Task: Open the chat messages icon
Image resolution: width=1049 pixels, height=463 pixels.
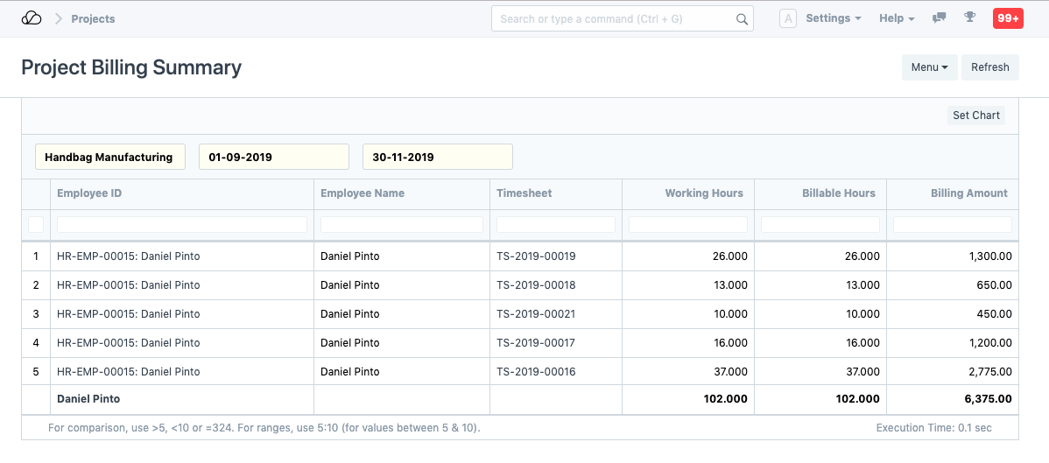Action: coord(939,18)
